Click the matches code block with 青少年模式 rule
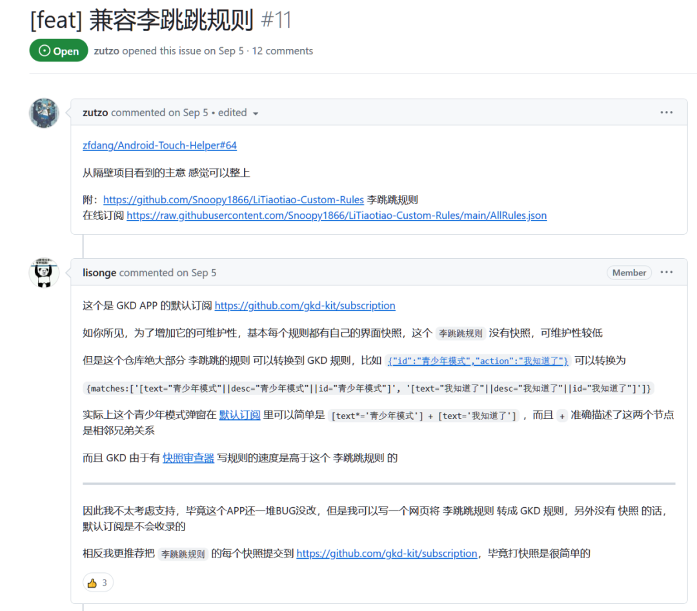The height and width of the screenshot is (611, 697). point(369,388)
